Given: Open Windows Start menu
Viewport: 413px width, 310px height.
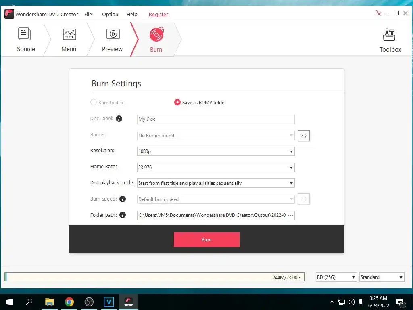Looking at the screenshot, I should coord(10,302).
